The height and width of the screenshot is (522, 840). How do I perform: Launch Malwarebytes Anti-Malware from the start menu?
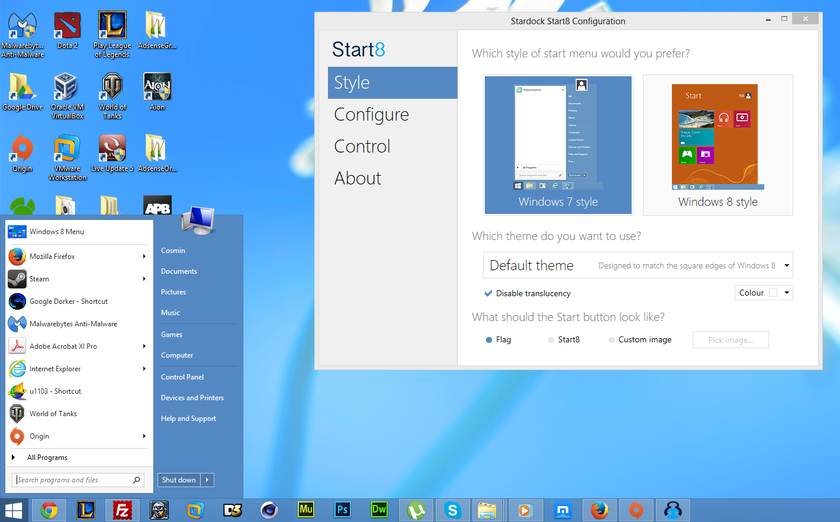click(79, 324)
